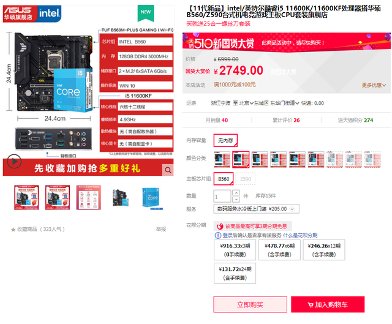
Task: Select the 3期 interest-free installment plan
Action: click(x=235, y=250)
